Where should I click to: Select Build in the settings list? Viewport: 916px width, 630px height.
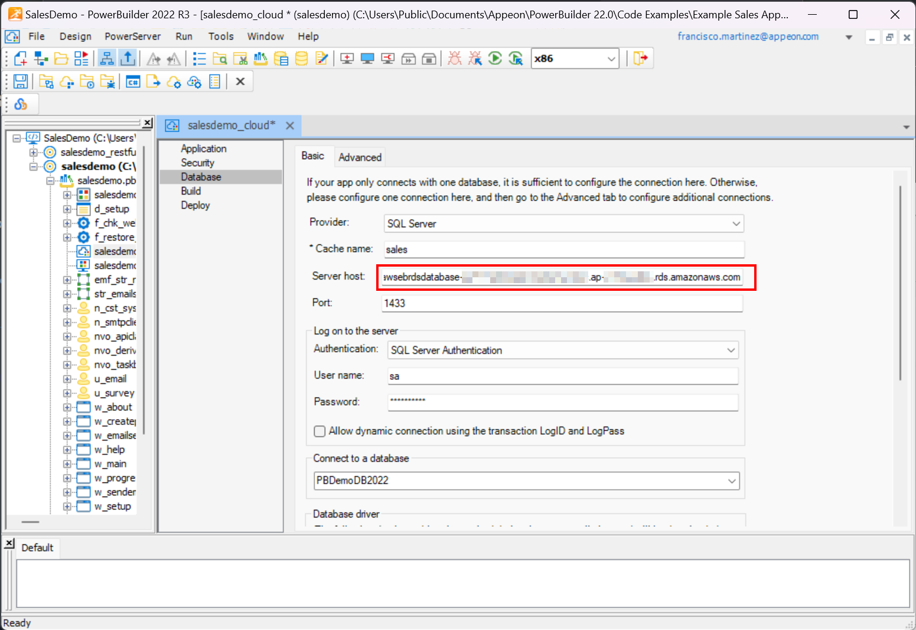tap(191, 191)
